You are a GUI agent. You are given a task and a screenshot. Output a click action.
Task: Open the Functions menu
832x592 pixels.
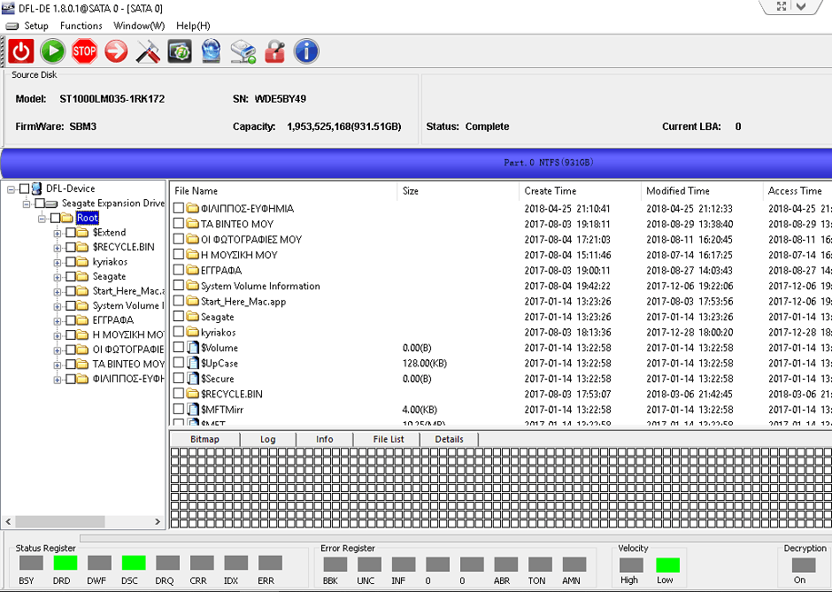click(x=81, y=26)
